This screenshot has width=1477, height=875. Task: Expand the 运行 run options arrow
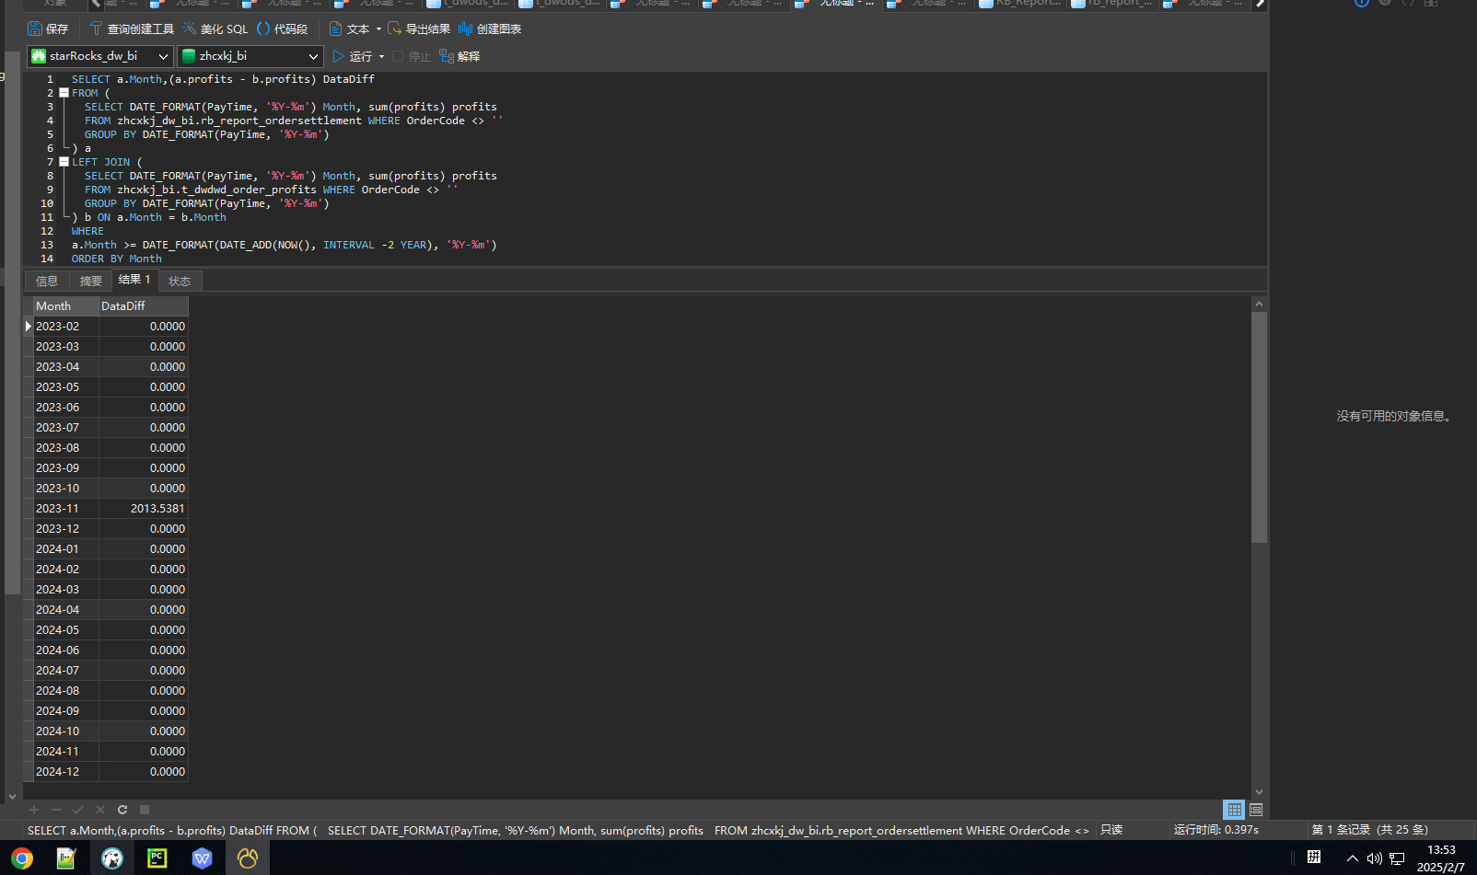coord(381,56)
